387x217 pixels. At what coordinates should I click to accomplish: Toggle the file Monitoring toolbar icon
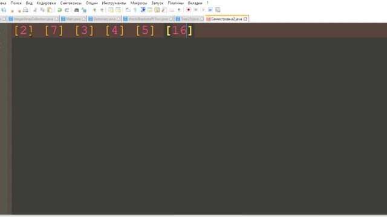click(179, 10)
